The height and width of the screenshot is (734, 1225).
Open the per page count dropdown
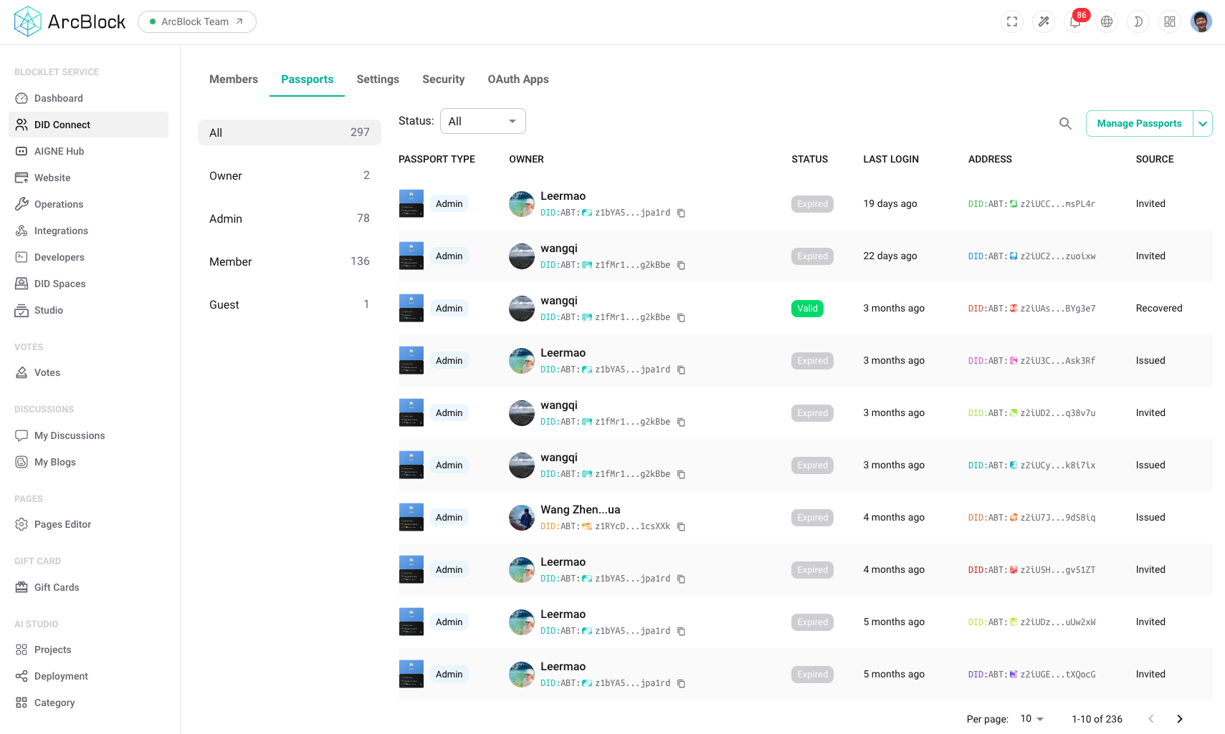click(x=1032, y=719)
